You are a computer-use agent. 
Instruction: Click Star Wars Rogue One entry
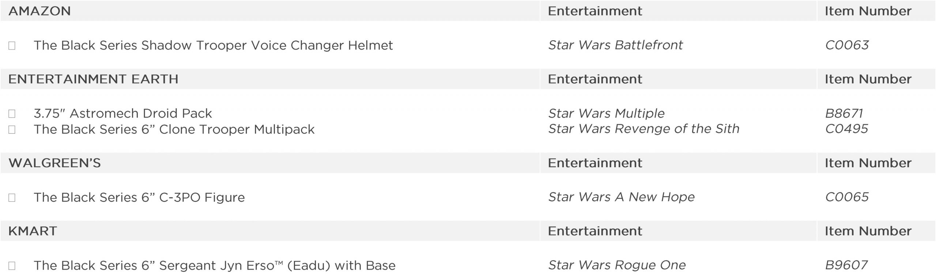(617, 265)
